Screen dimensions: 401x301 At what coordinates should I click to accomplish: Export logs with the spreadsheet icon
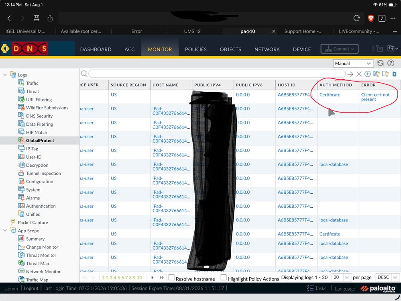coord(394,74)
